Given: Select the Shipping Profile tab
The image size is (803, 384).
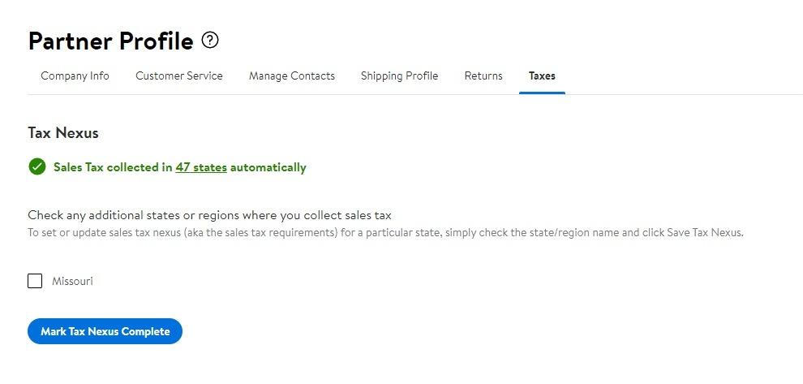Looking at the screenshot, I should (399, 76).
